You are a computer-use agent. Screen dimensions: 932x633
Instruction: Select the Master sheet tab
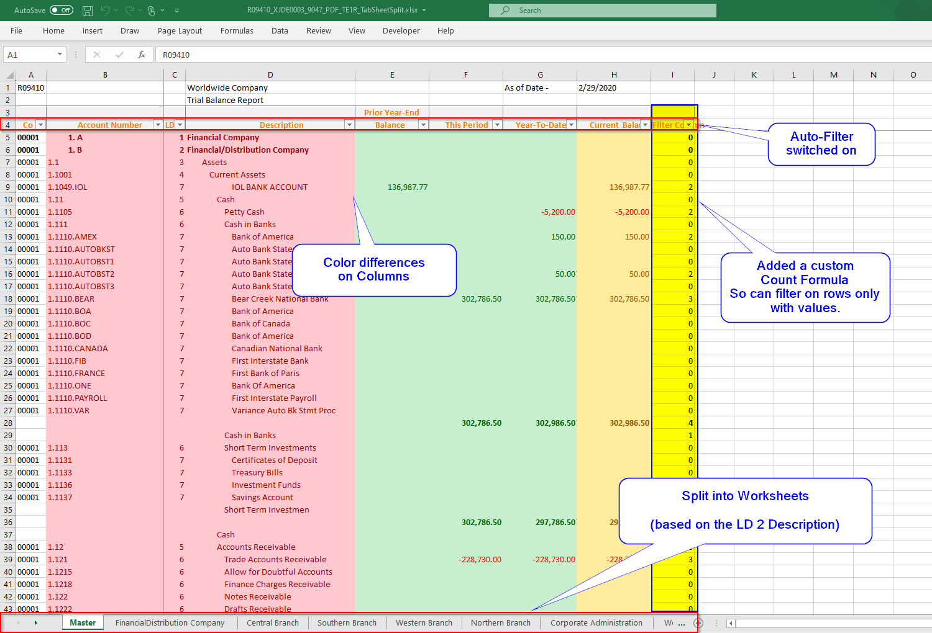point(83,622)
